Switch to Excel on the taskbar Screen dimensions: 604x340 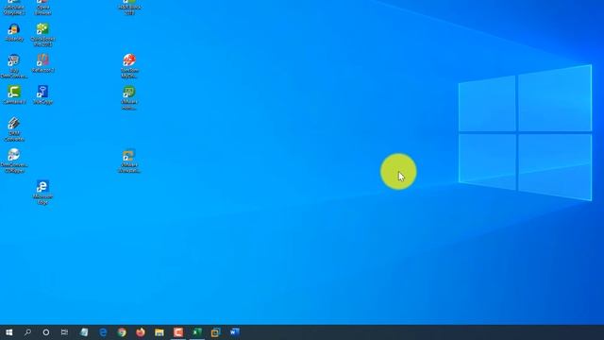[x=197, y=331]
